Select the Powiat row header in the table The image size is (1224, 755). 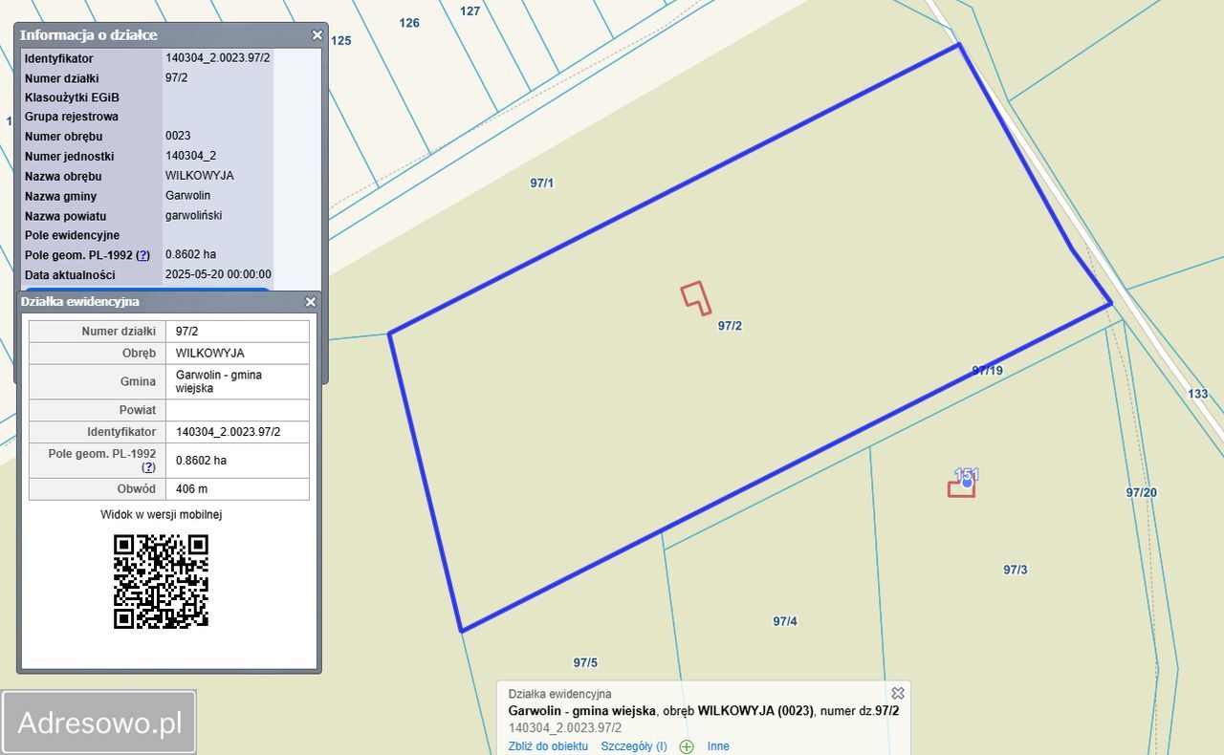coord(97,410)
